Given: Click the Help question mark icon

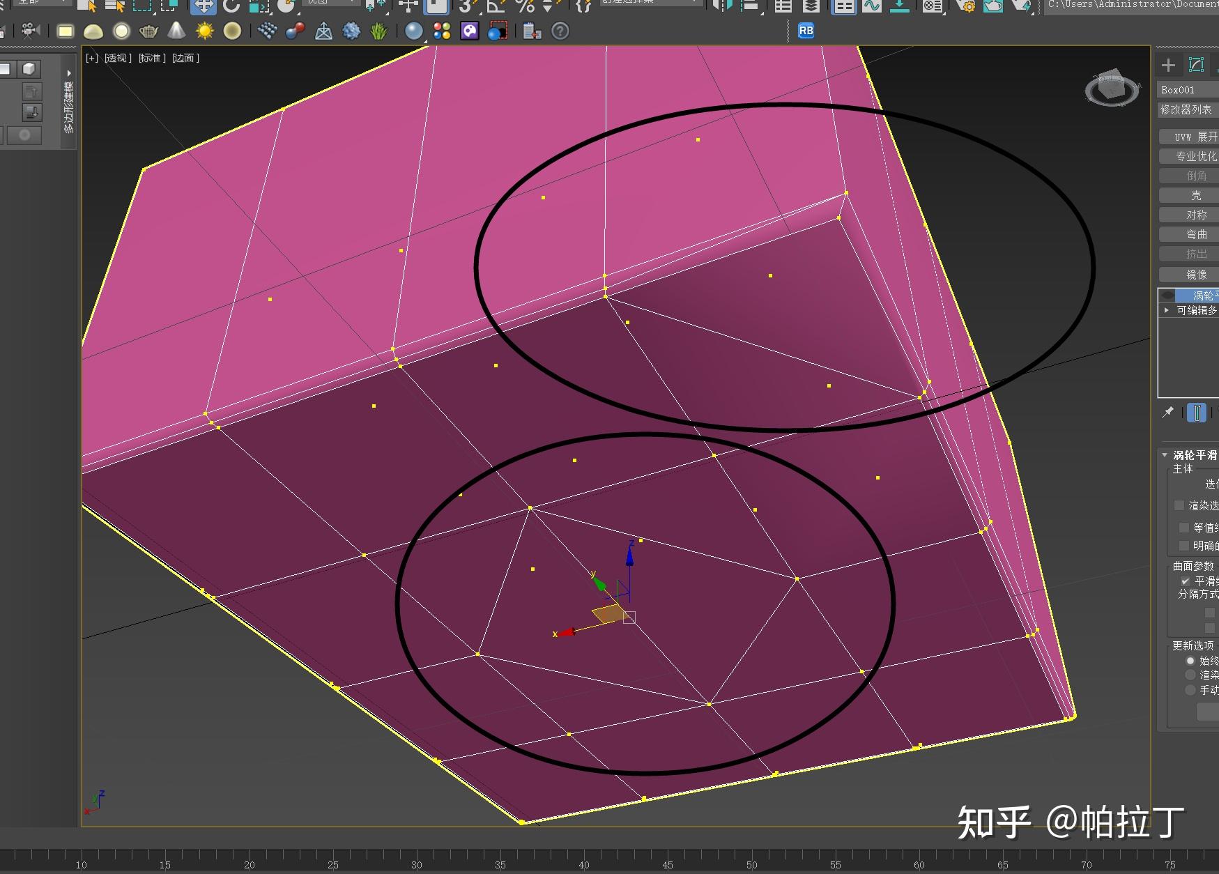Looking at the screenshot, I should pyautogui.click(x=560, y=31).
